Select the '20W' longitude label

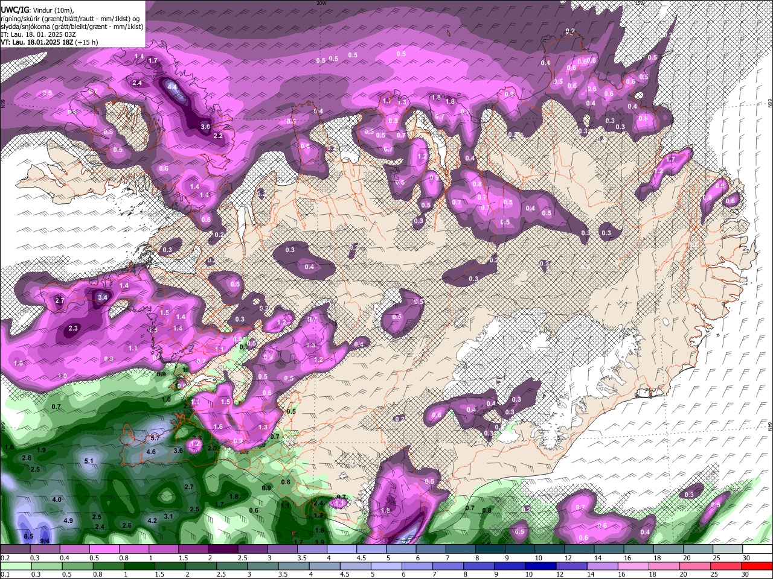point(321,3)
